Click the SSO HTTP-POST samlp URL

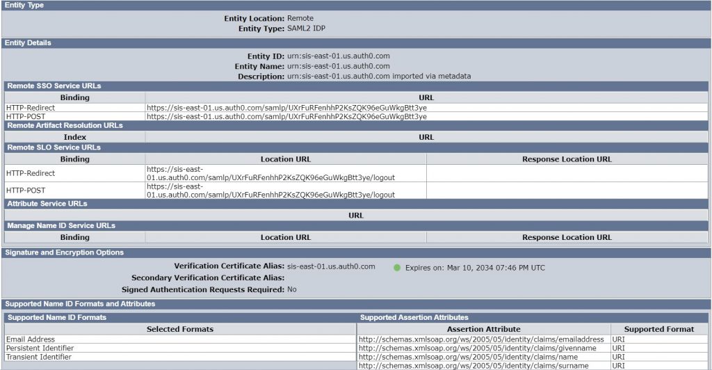tap(286, 116)
